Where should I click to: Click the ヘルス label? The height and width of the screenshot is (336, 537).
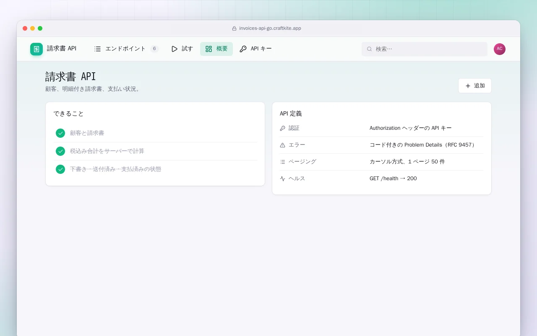297,178
